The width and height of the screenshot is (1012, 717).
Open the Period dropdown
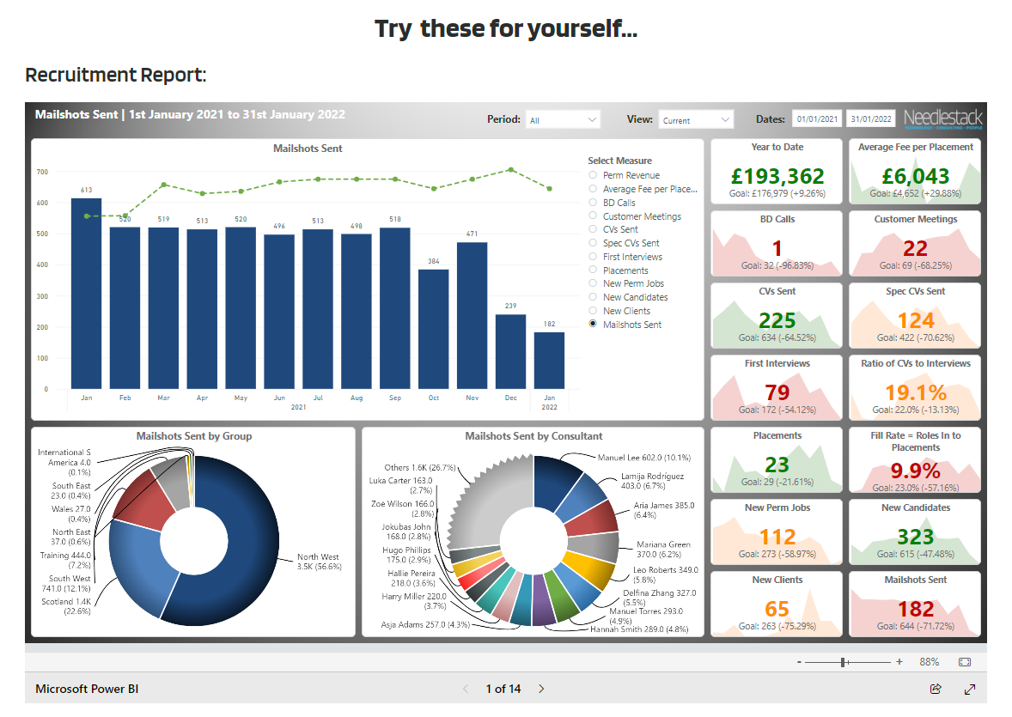pyautogui.click(x=564, y=120)
